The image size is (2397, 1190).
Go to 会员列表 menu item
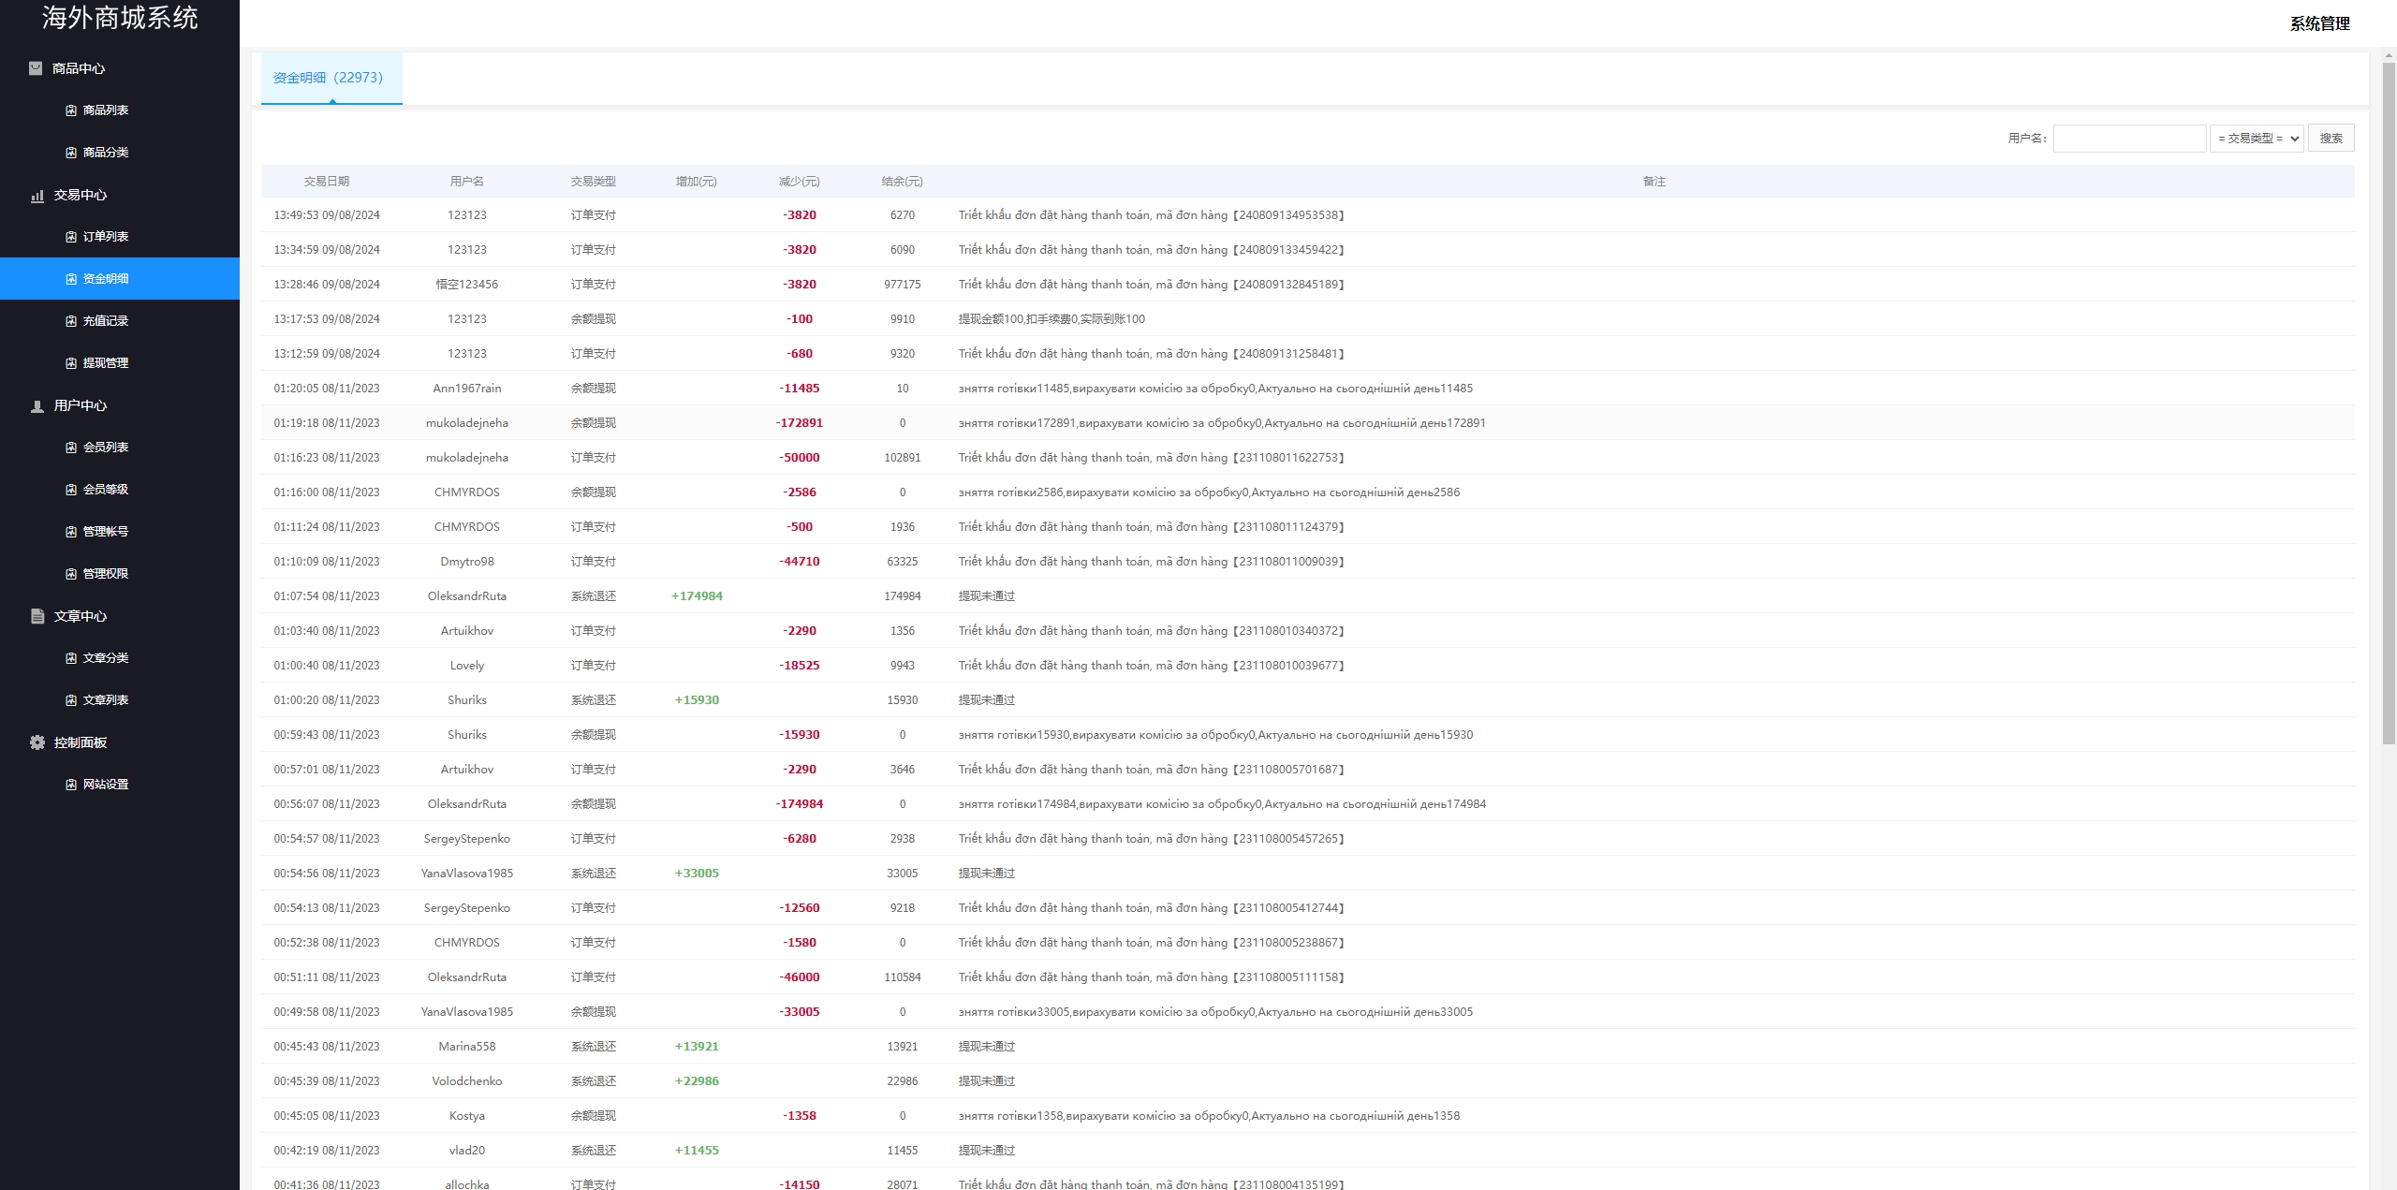click(x=106, y=448)
